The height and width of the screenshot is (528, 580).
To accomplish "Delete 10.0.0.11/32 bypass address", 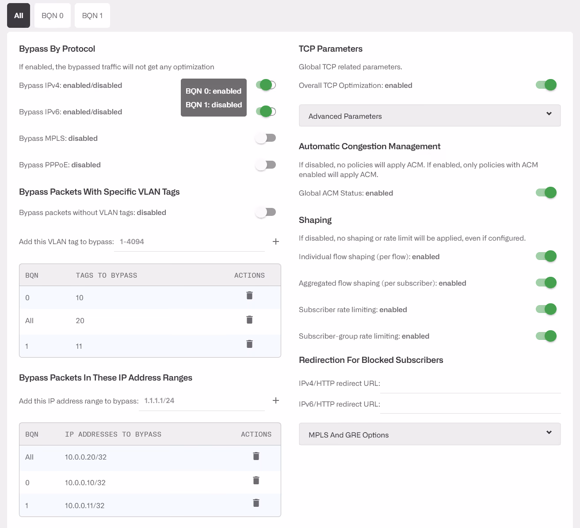I will pos(256,503).
